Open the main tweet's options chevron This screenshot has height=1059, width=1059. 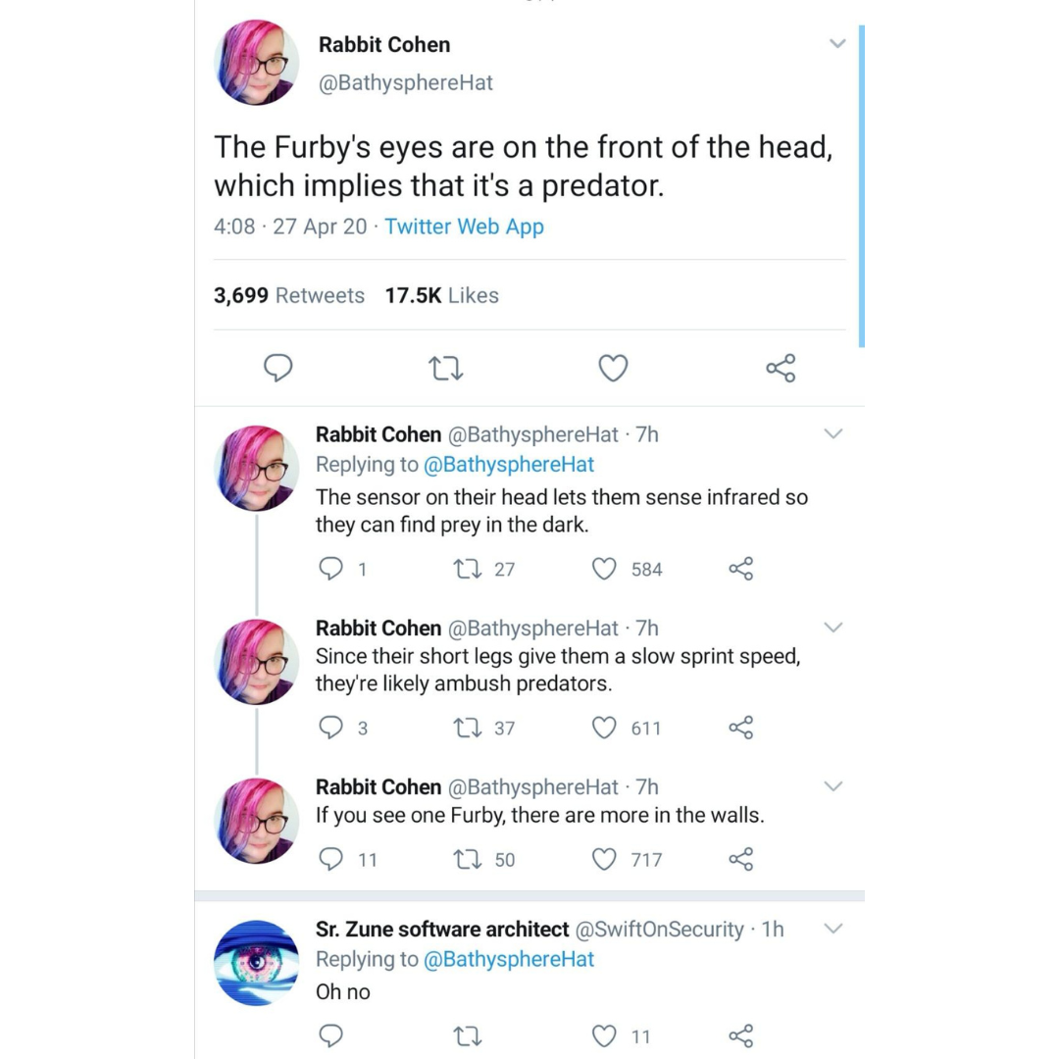[836, 44]
